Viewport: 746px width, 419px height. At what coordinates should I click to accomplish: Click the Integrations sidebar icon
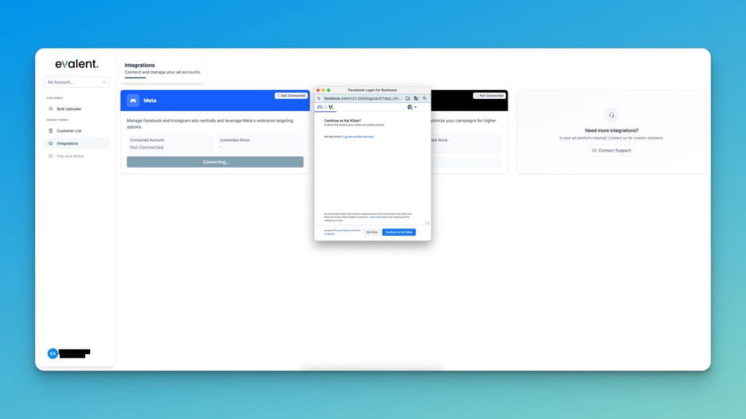click(51, 143)
